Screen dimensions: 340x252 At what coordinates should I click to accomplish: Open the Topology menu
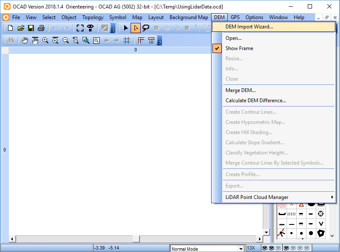point(93,17)
